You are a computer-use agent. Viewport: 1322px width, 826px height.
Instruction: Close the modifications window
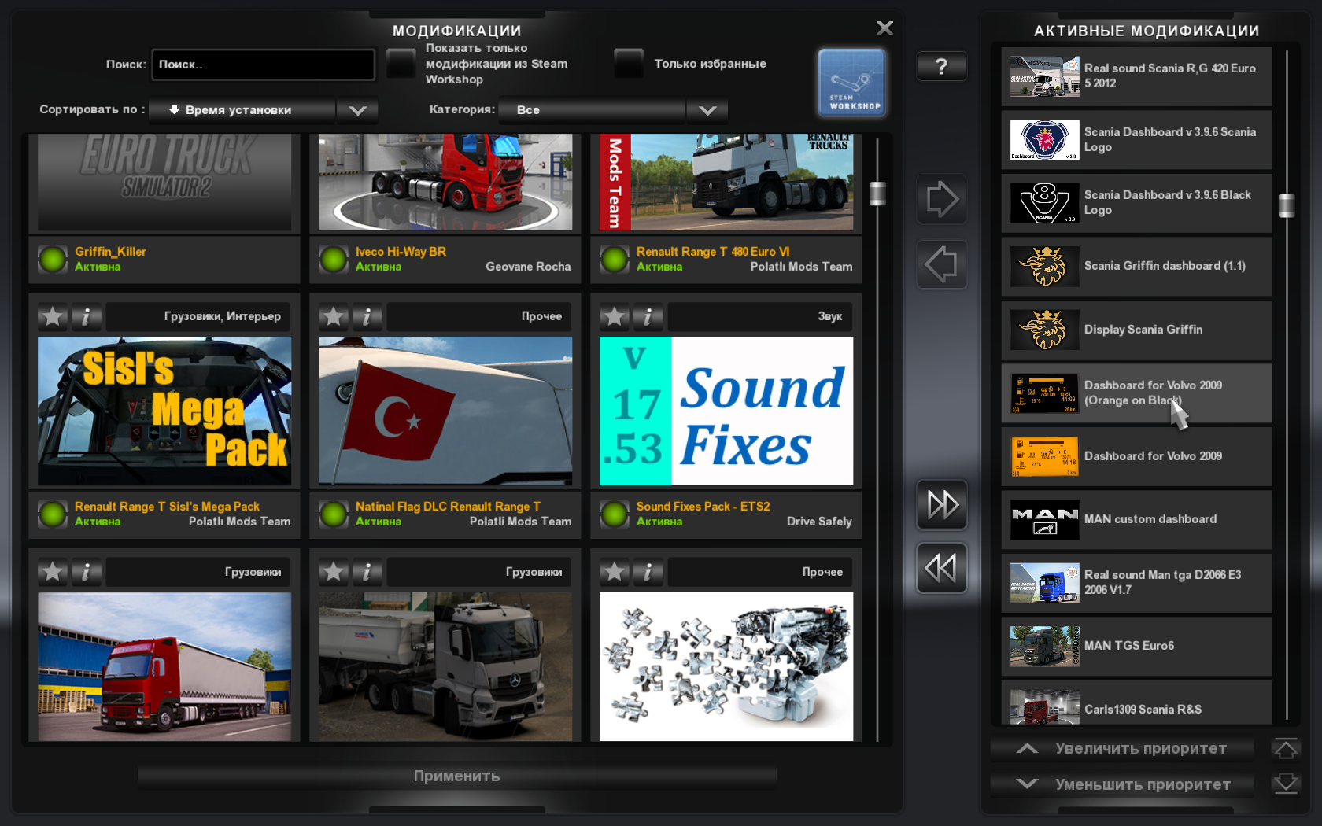click(884, 28)
